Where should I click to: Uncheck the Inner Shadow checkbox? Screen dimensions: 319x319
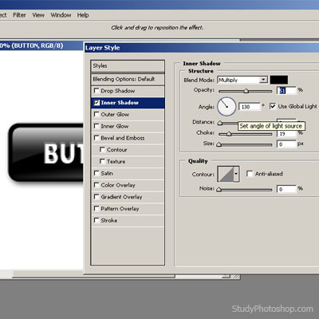click(96, 103)
